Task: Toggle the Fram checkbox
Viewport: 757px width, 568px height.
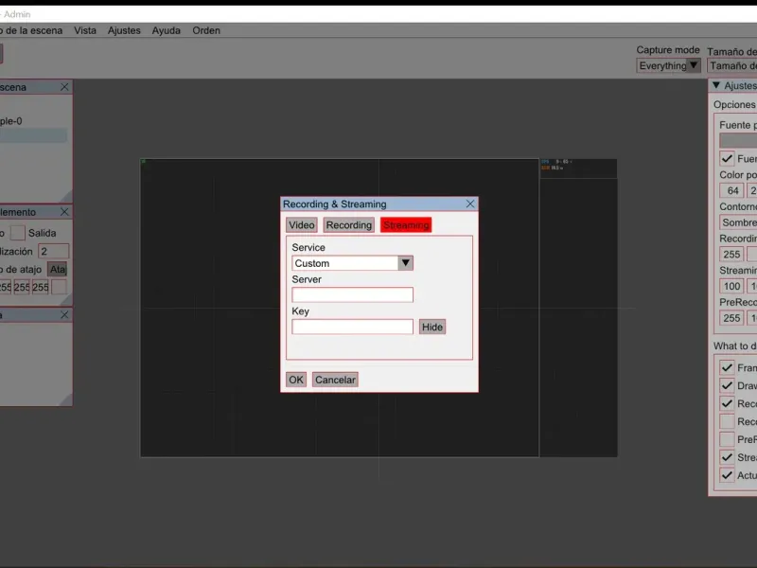Action: point(727,367)
